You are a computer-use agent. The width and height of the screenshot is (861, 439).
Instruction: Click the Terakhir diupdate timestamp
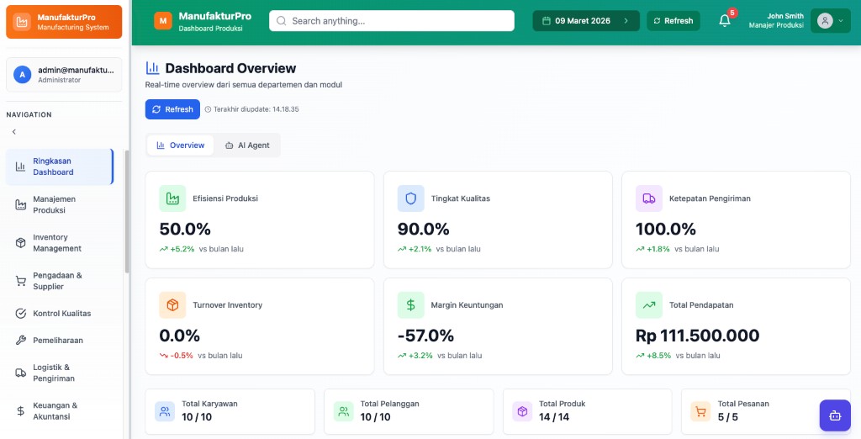[x=256, y=109]
